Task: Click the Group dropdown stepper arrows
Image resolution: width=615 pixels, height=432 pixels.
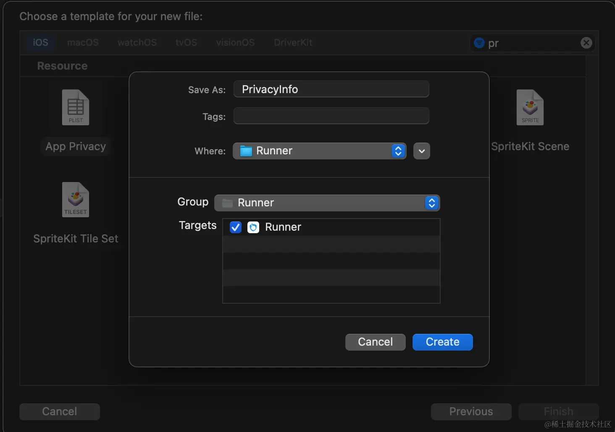Action: tap(432, 203)
